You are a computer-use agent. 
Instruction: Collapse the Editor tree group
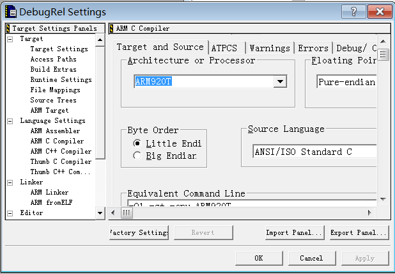click(10, 213)
